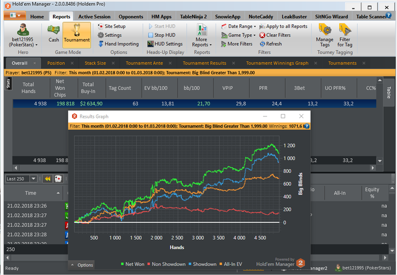Sort by the VPIP column header
397x275 pixels.
point(227,88)
